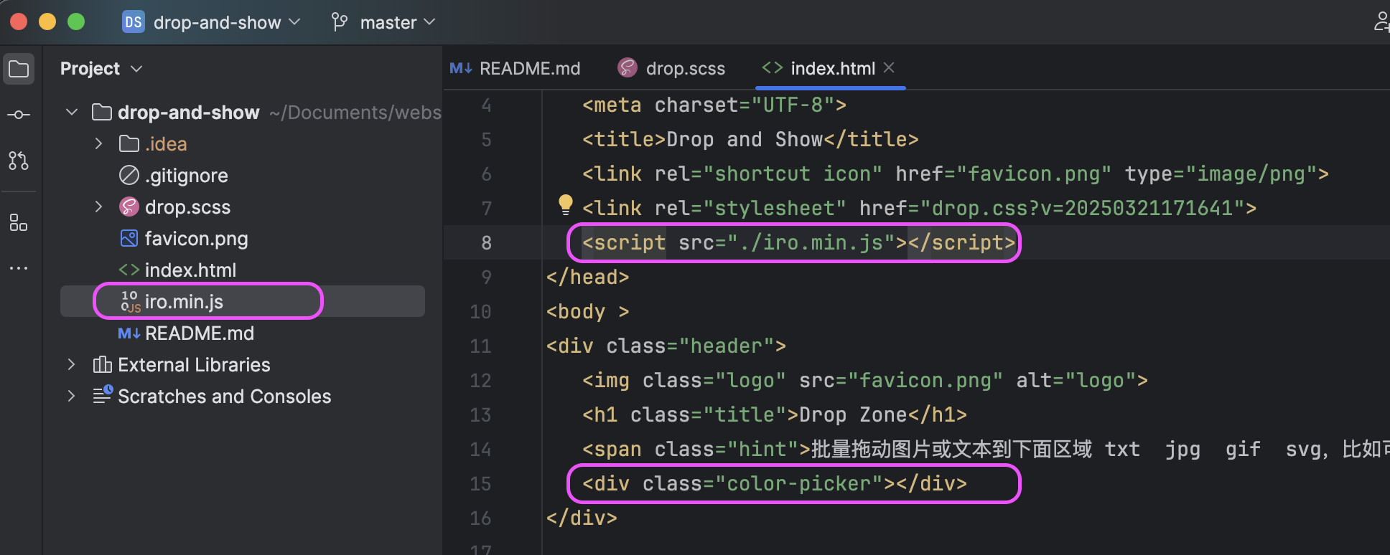Image resolution: width=1390 pixels, height=555 pixels.
Task: Click the lightbulb intention icon on line 7
Action: tap(566, 205)
